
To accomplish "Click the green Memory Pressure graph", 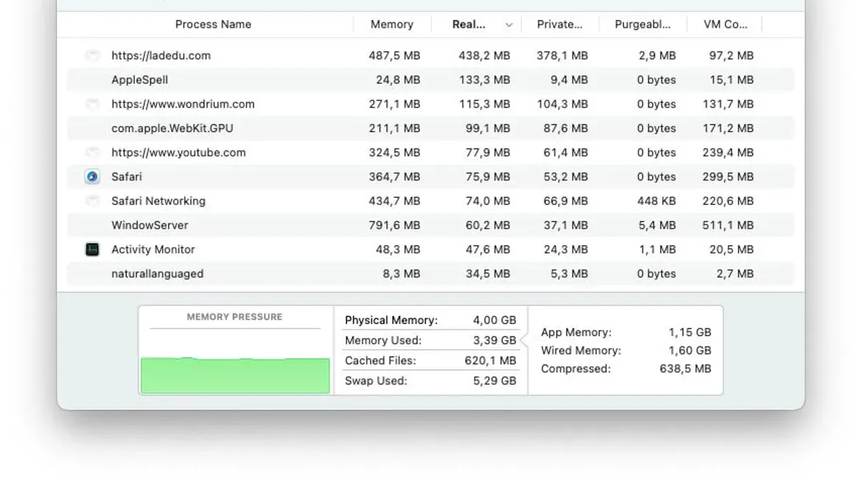I will tap(235, 376).
